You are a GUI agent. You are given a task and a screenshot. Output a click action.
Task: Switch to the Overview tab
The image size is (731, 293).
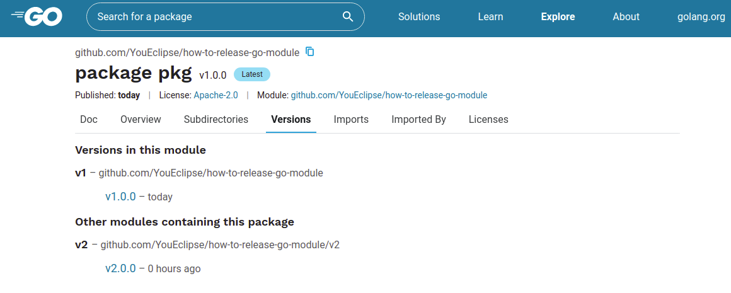141,119
